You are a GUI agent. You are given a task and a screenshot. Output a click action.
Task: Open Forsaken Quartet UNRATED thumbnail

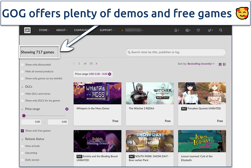click(202, 93)
